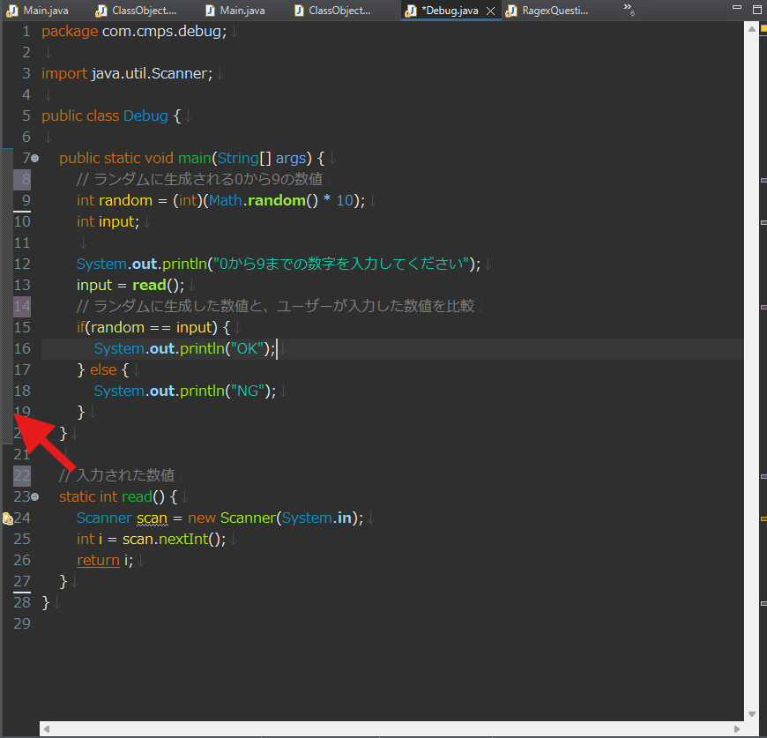This screenshot has height=738, width=767.
Task: Collapse the main method fold on line 7
Action: [35, 159]
